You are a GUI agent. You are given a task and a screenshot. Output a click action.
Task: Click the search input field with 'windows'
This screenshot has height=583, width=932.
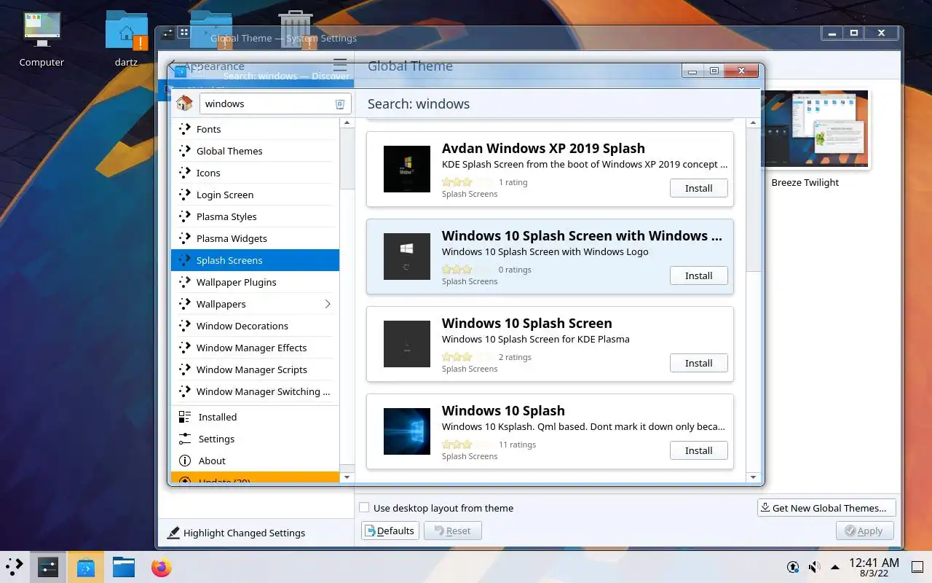(x=275, y=103)
